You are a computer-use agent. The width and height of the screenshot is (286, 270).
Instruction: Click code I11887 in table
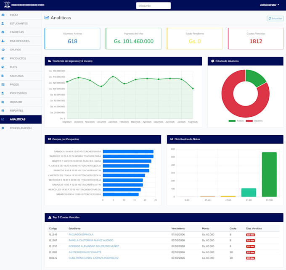coord(53,252)
